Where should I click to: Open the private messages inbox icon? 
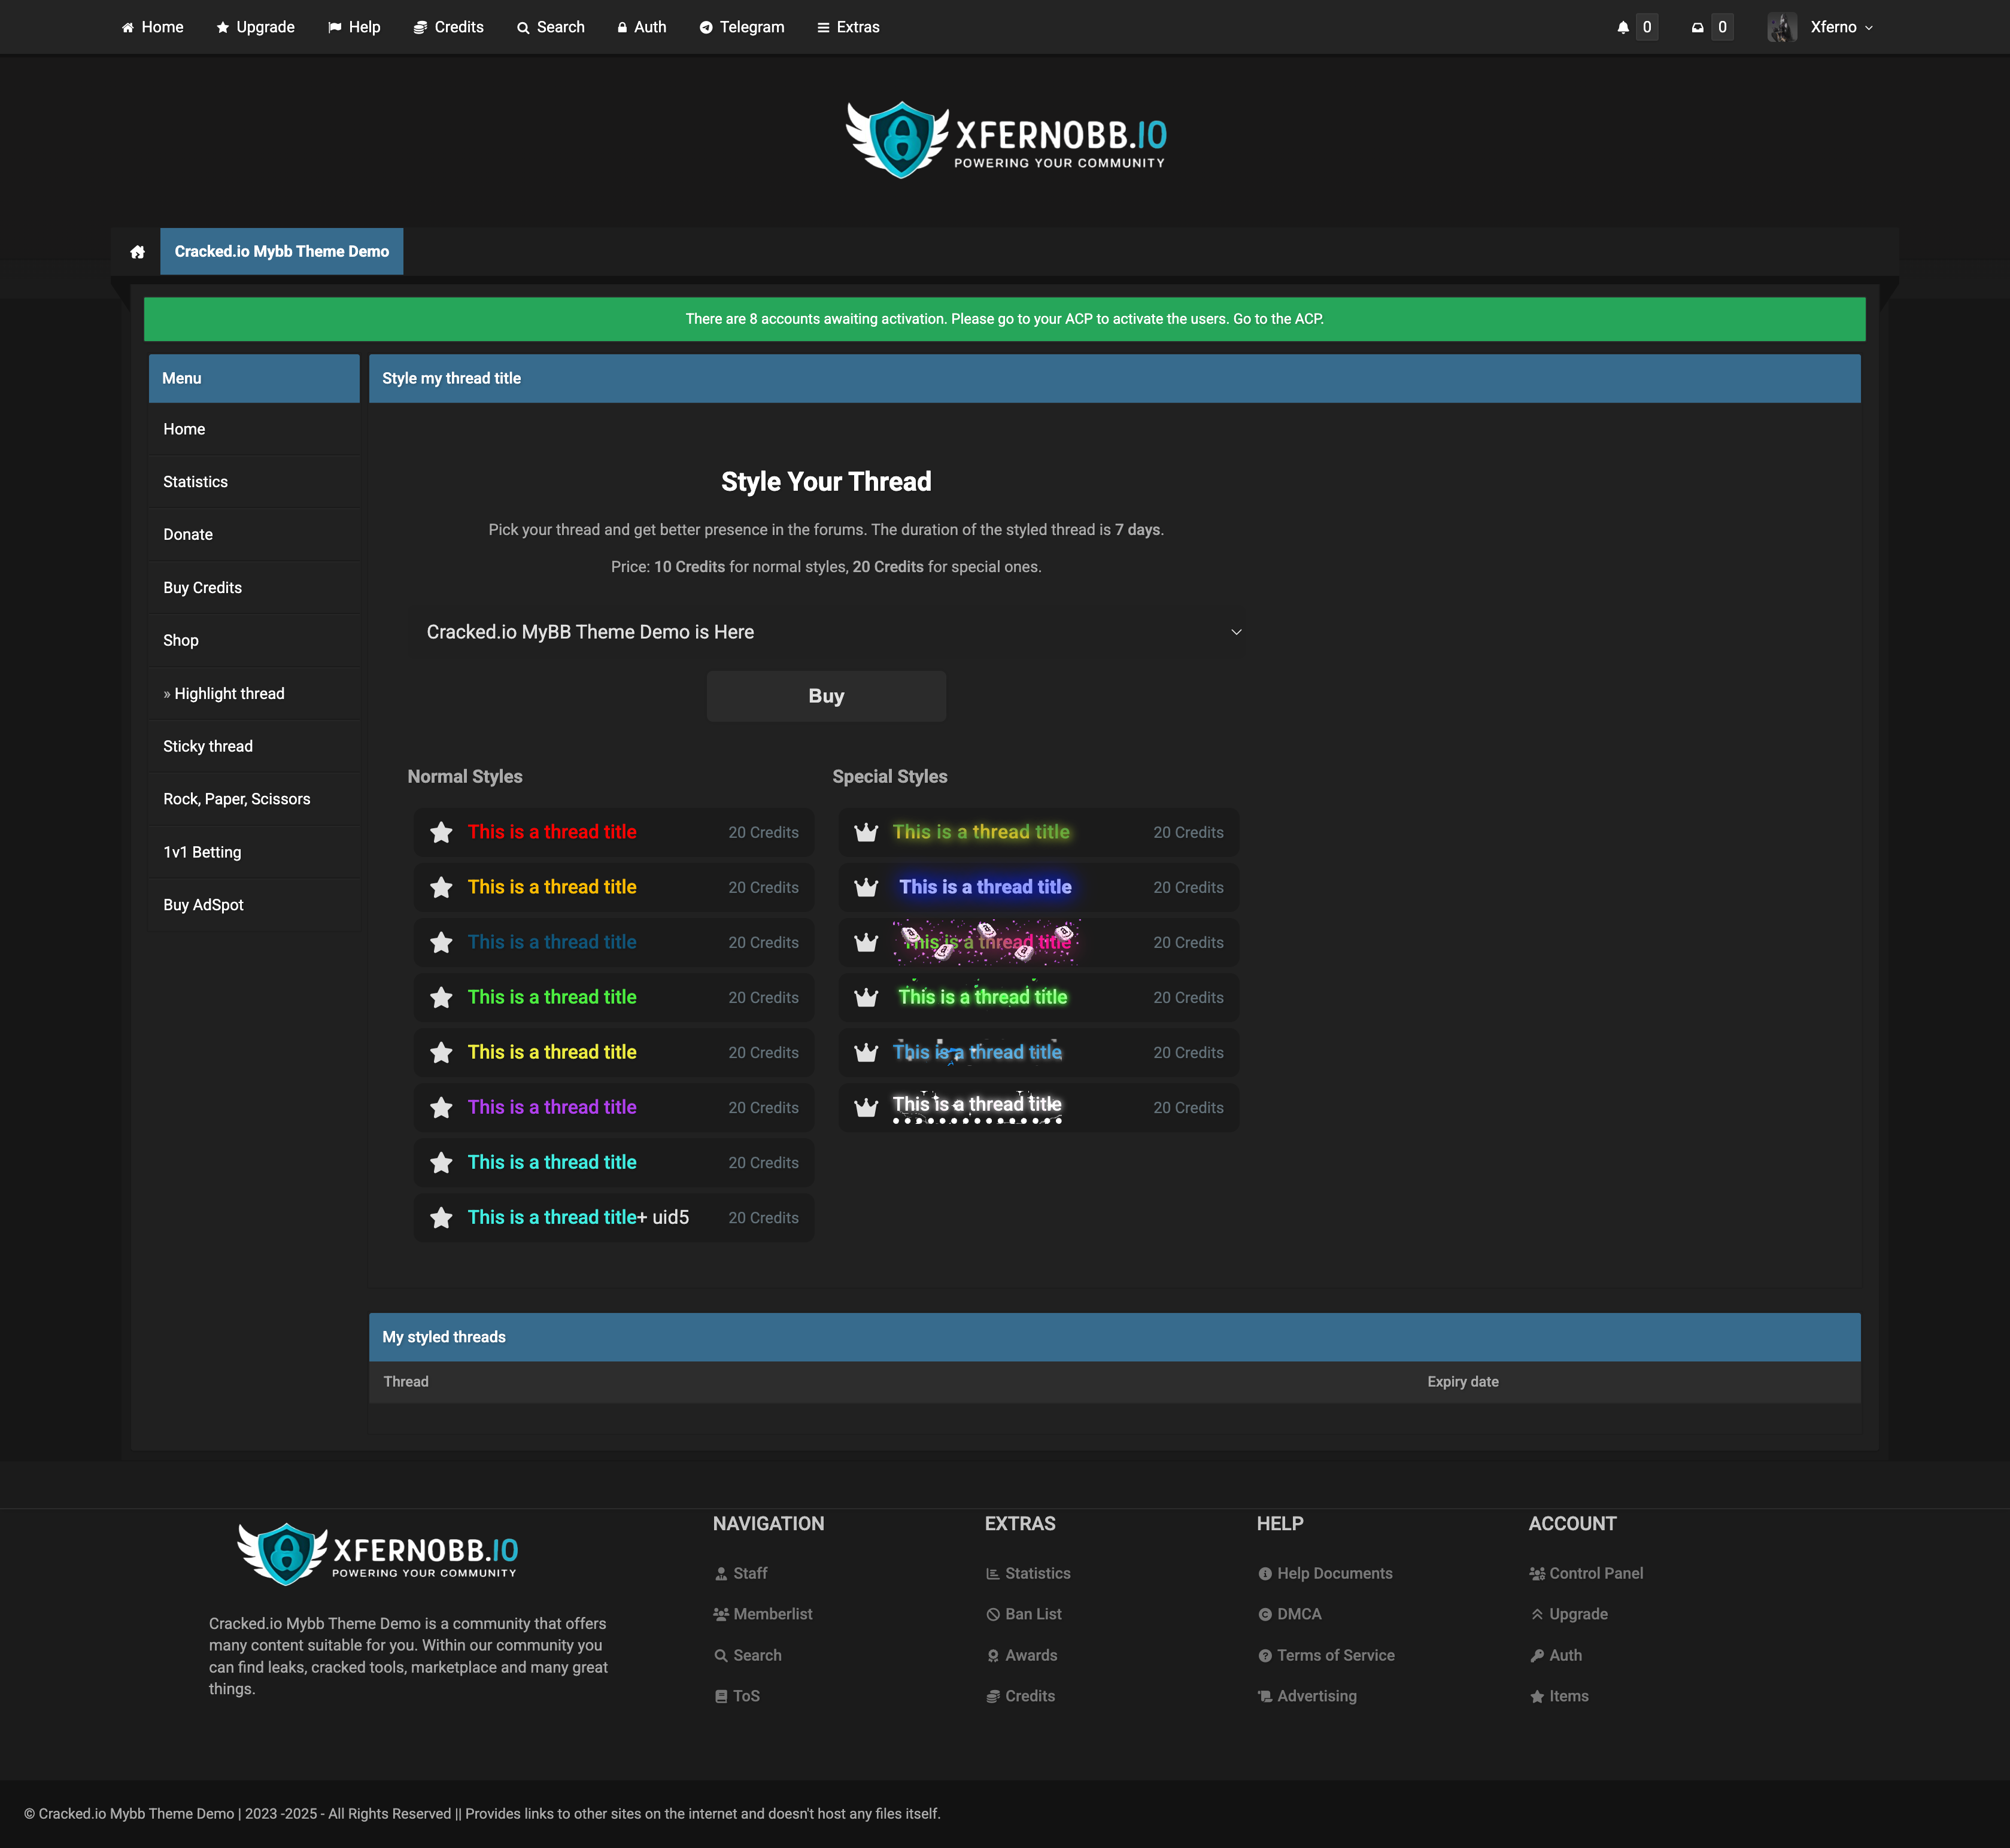(1697, 27)
